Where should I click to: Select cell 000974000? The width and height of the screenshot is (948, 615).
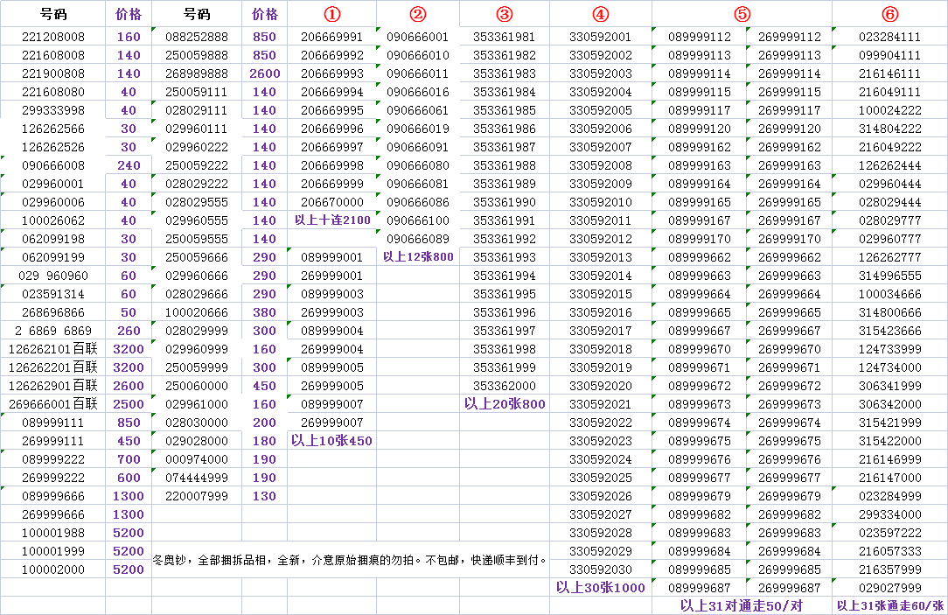(197, 459)
